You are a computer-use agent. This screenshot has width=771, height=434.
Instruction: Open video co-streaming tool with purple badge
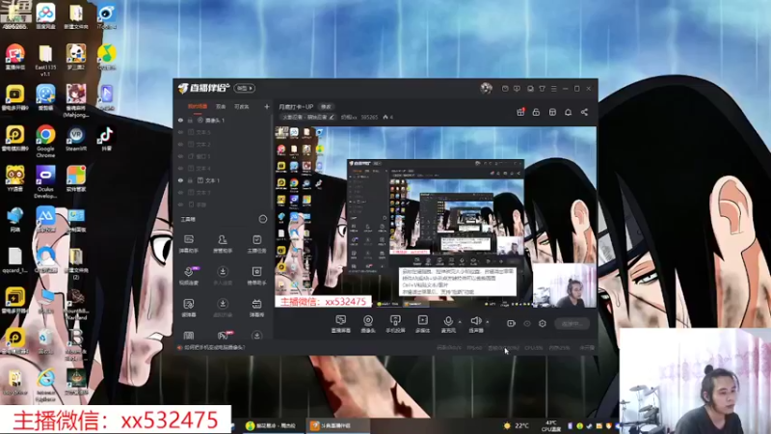[189, 276]
